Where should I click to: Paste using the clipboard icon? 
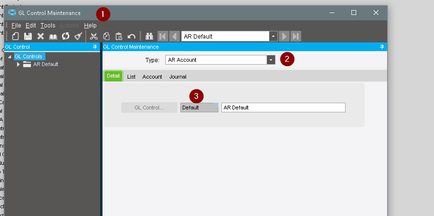[119, 36]
